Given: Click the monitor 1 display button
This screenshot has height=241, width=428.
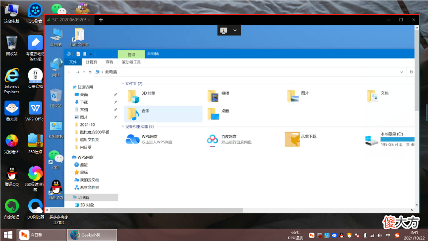Looking at the screenshot, I should point(223,31).
